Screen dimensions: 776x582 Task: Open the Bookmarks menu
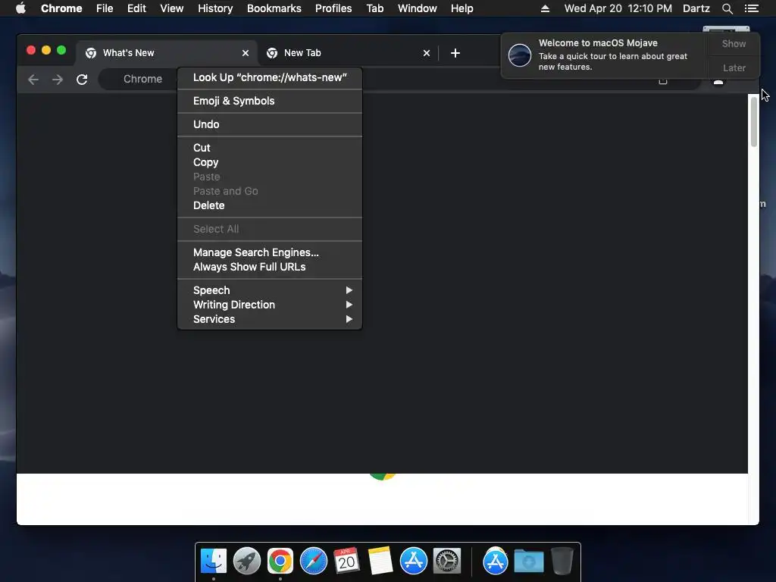pos(274,8)
